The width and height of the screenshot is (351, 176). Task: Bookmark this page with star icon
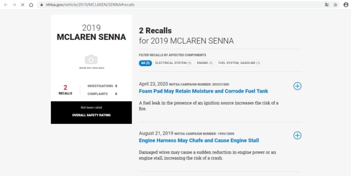tap(335, 5)
